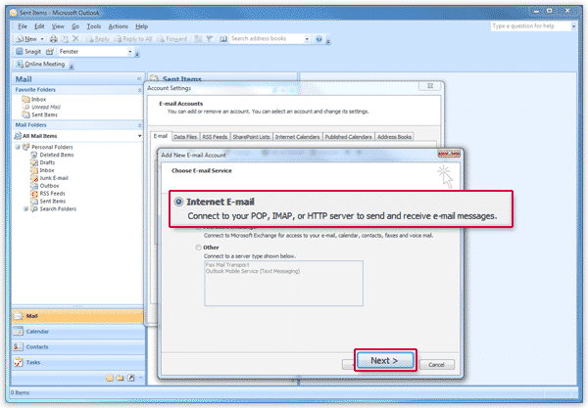Switch to the Address Books tab
The width and height of the screenshot is (588, 408).
point(394,137)
